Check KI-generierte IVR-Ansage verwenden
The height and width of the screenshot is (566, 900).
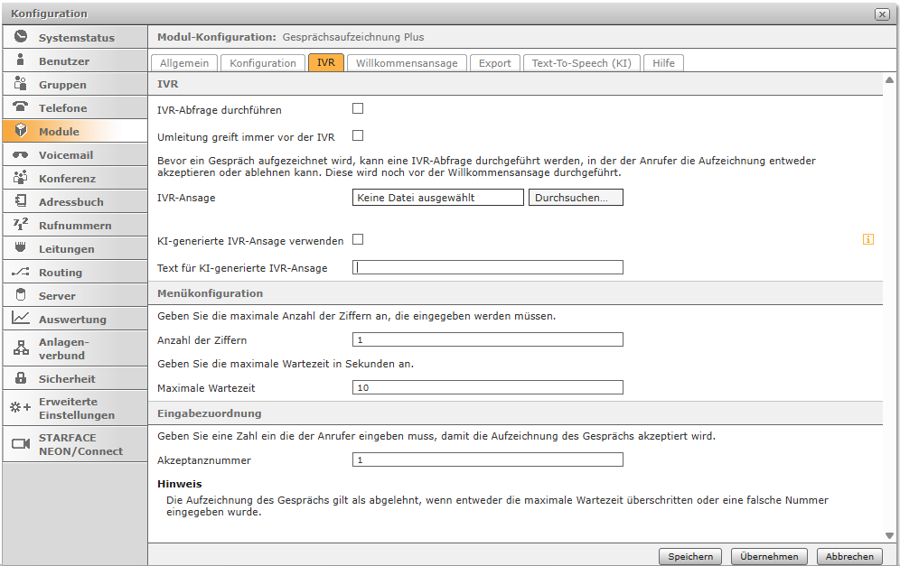coord(358,239)
